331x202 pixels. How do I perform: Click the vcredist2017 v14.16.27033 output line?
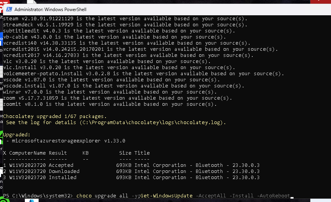128,55
